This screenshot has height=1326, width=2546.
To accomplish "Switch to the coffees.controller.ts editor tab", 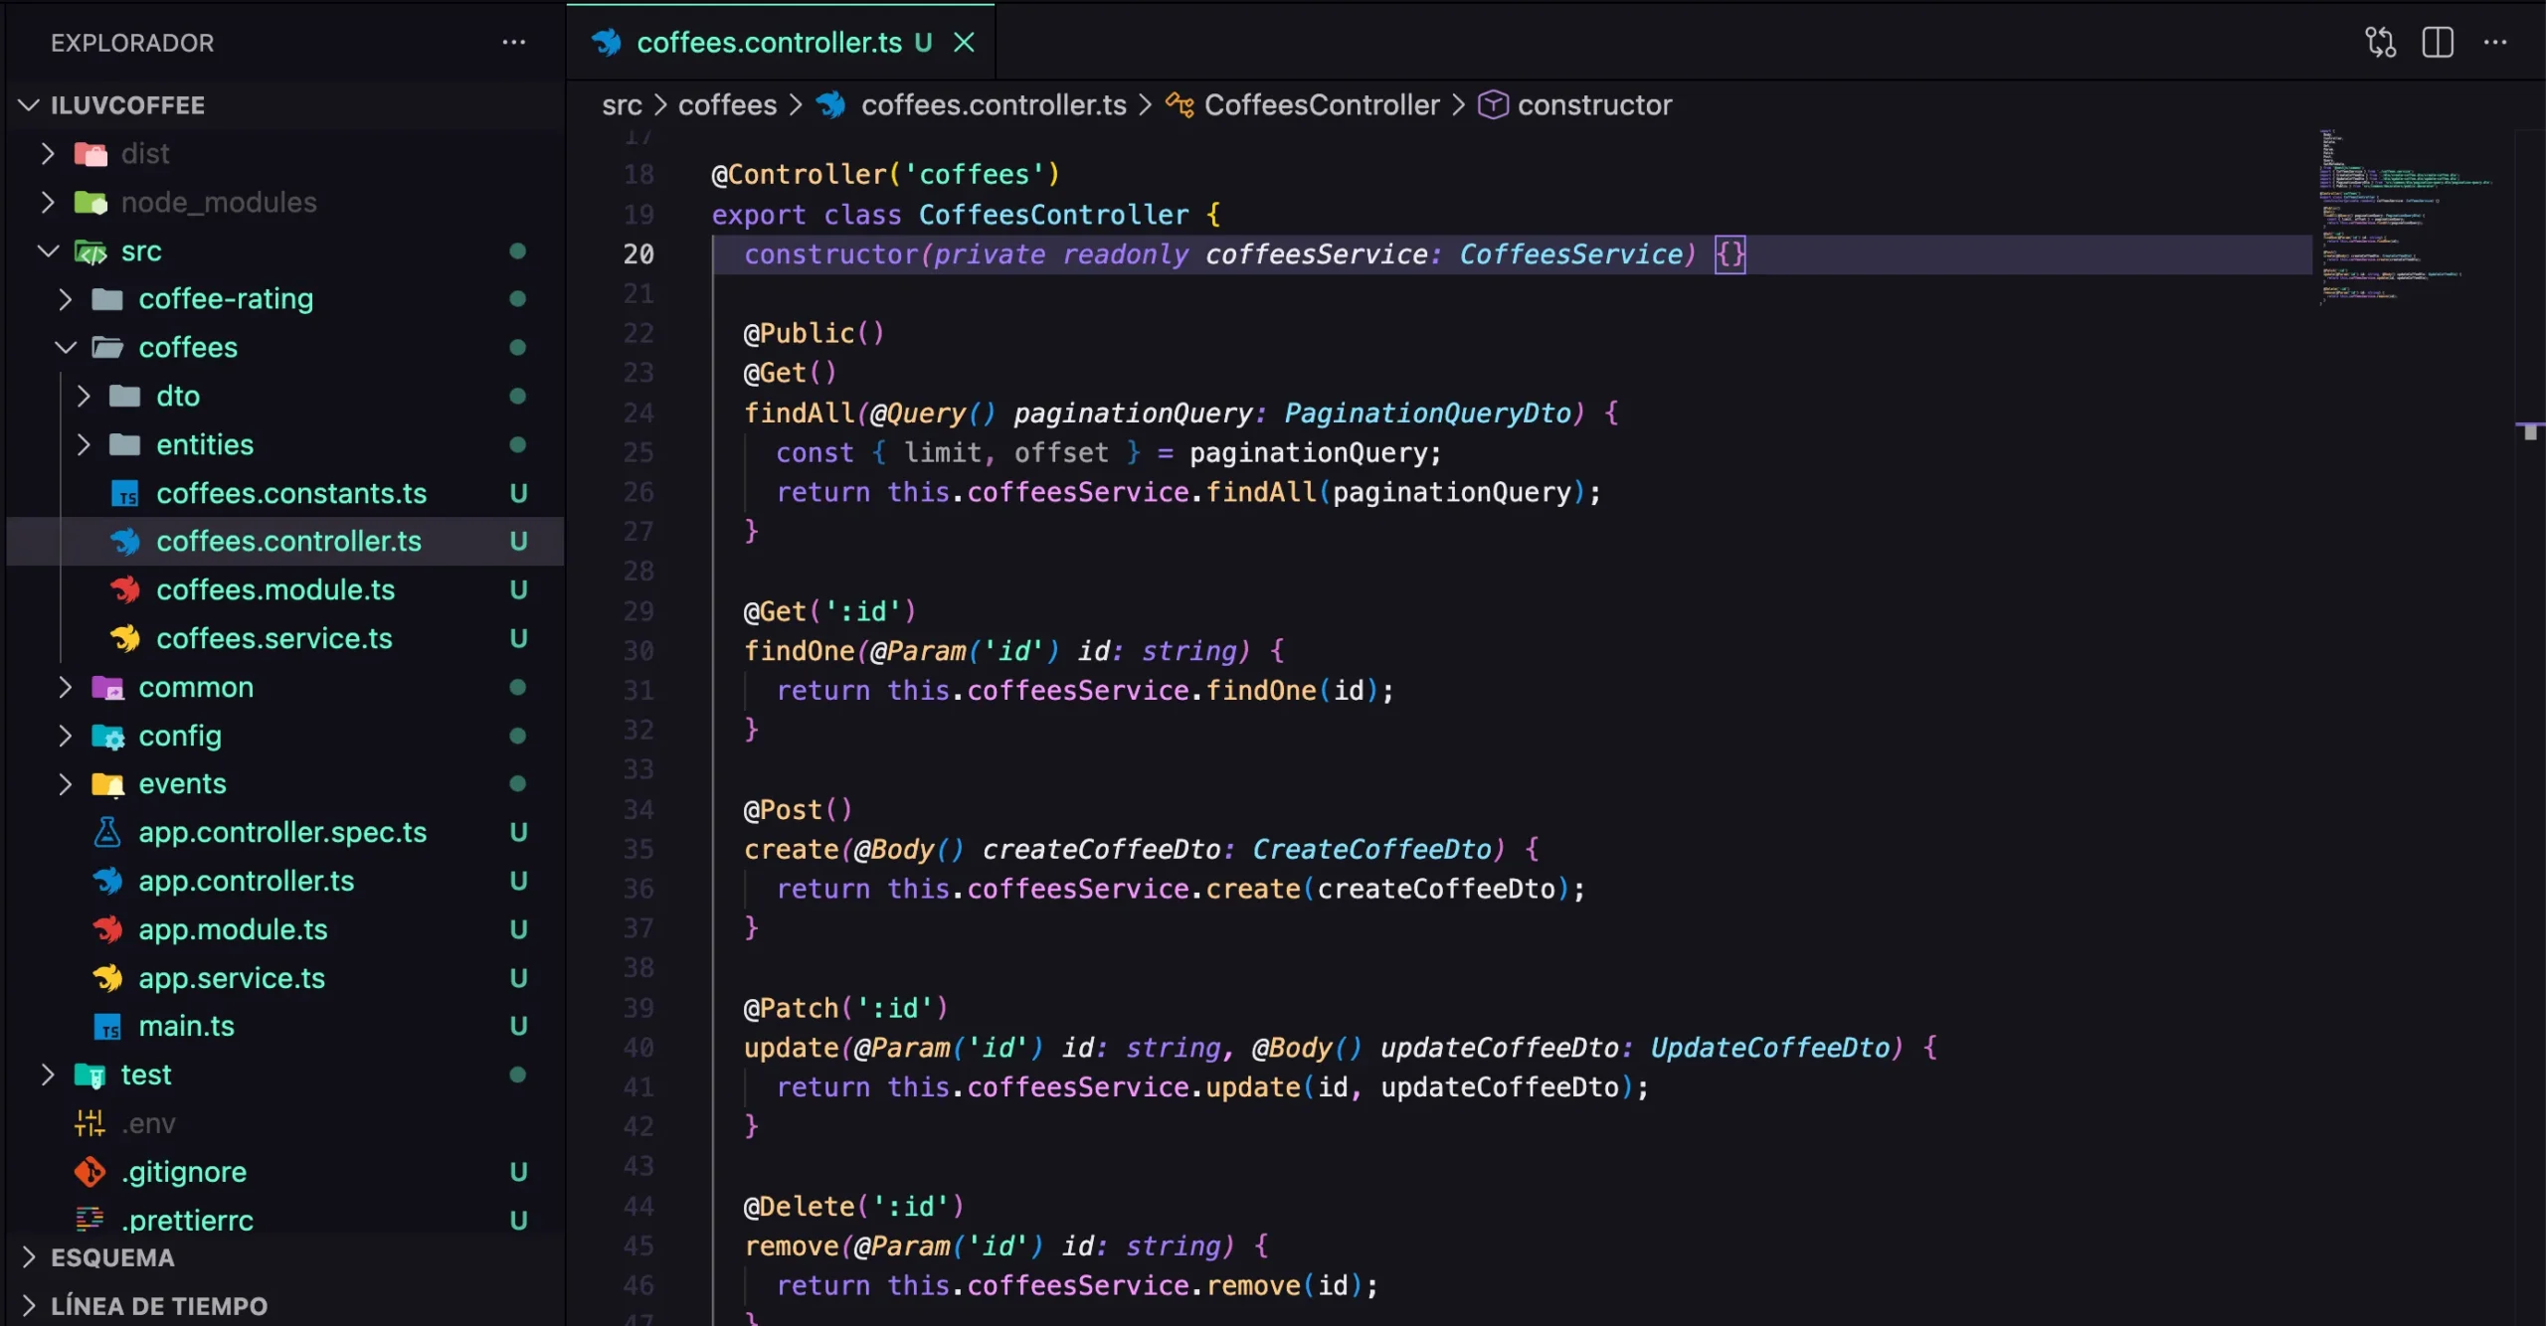I will coord(768,42).
